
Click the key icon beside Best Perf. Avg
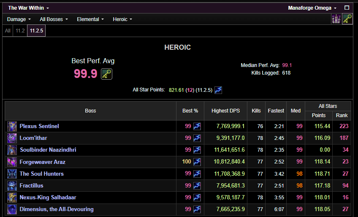coord(107,74)
